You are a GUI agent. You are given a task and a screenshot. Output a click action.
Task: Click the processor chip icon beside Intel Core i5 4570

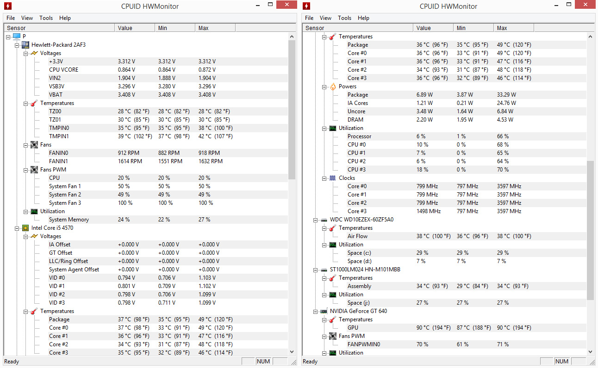click(x=25, y=227)
